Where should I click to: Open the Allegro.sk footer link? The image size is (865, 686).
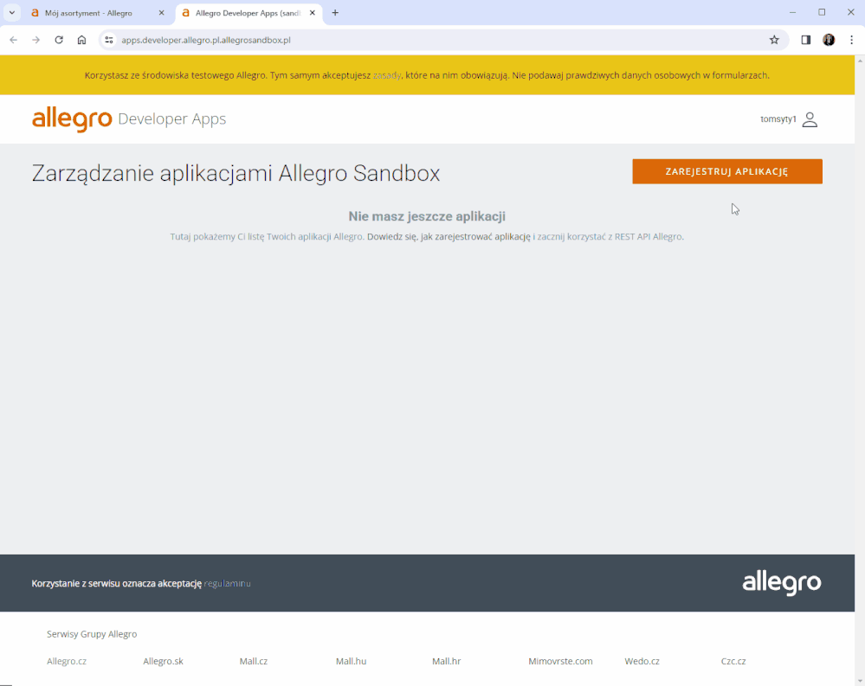pyautogui.click(x=163, y=661)
